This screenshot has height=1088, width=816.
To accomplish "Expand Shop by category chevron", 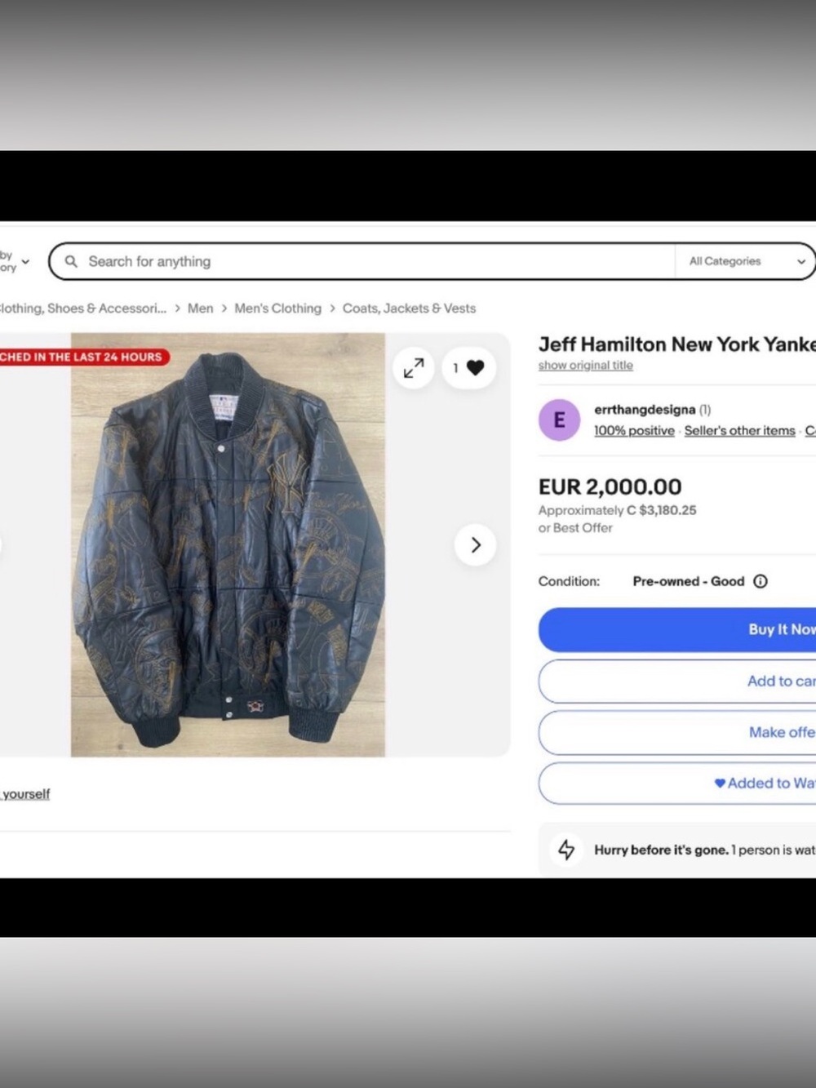I will point(25,262).
